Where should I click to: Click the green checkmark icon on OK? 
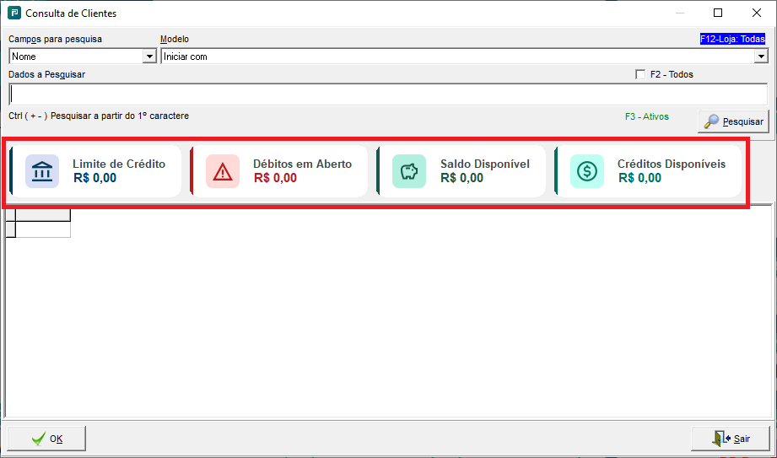point(38,439)
